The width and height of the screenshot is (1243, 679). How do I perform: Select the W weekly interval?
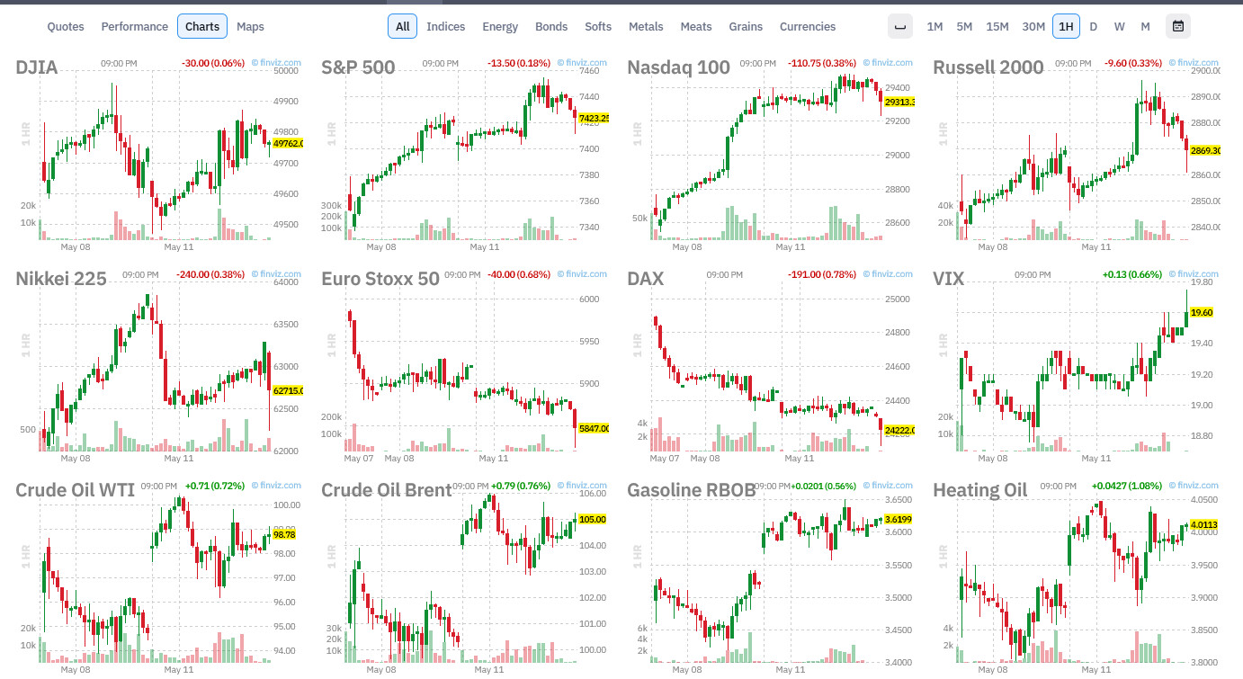pyautogui.click(x=1119, y=26)
